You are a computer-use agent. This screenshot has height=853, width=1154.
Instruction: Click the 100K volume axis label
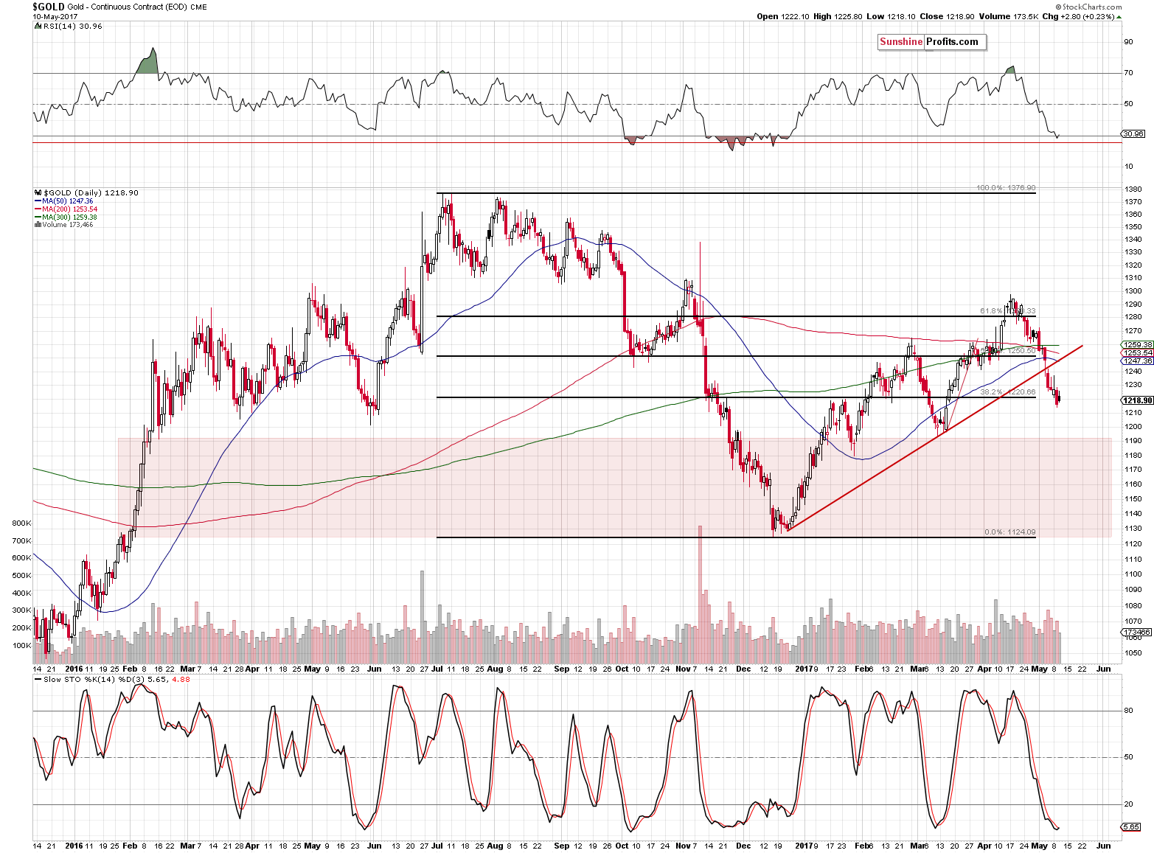coord(21,646)
